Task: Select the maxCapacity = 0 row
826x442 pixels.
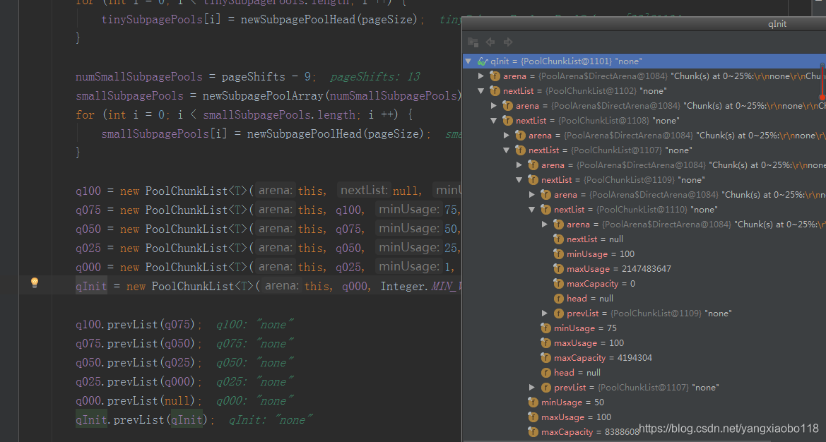Action: [644, 284]
